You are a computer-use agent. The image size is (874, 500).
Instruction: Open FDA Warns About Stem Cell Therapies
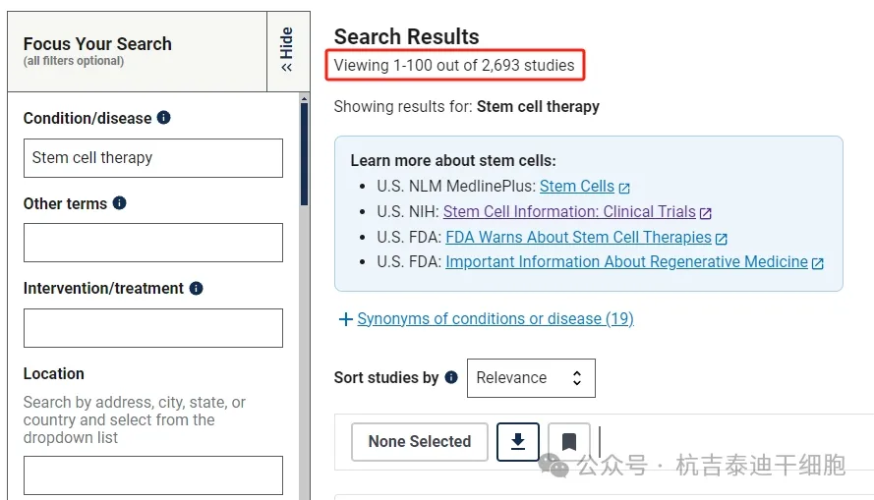point(578,237)
